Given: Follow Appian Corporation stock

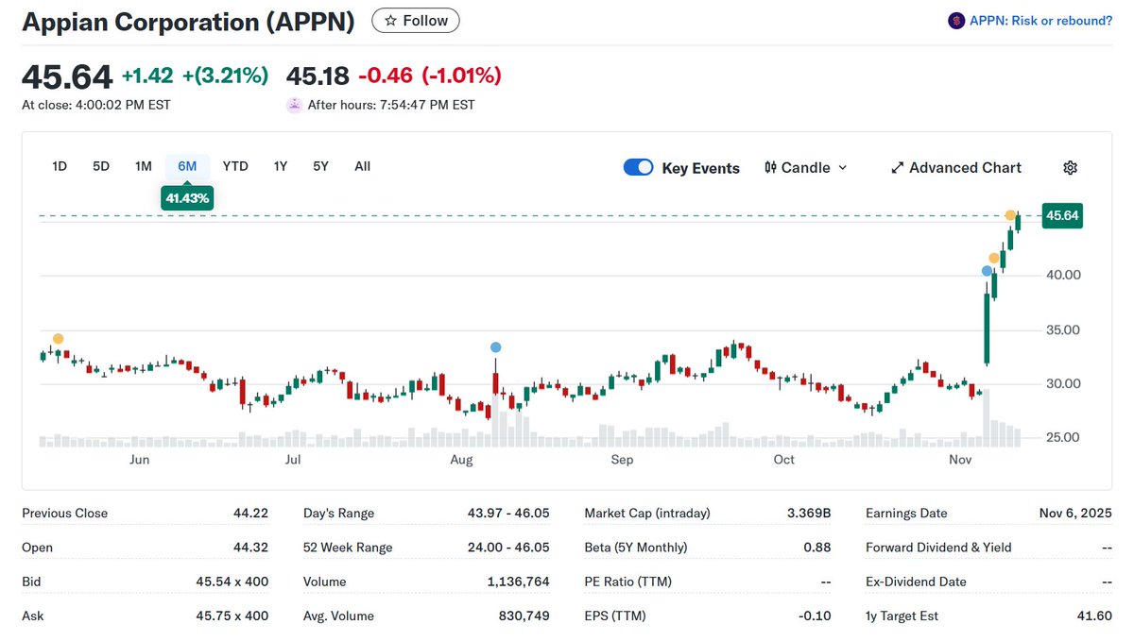Looking at the screenshot, I should 416,20.
